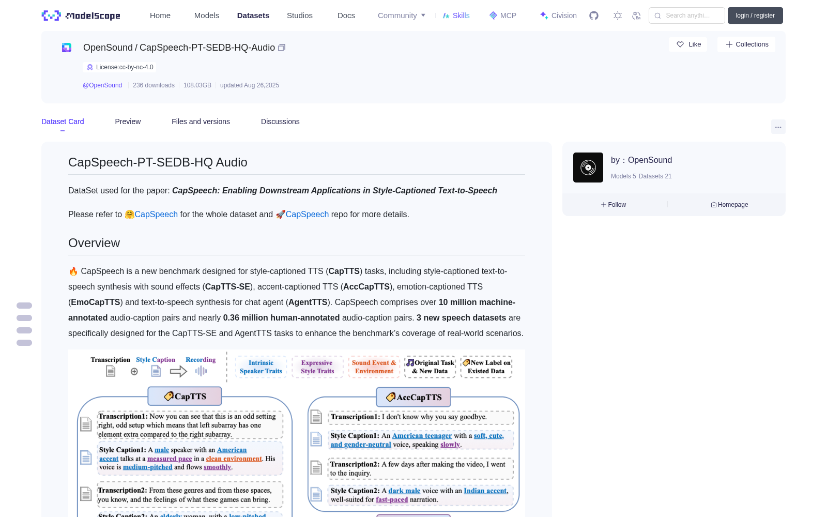Open the Files and versions tab
The height and width of the screenshot is (517, 827).
click(201, 121)
